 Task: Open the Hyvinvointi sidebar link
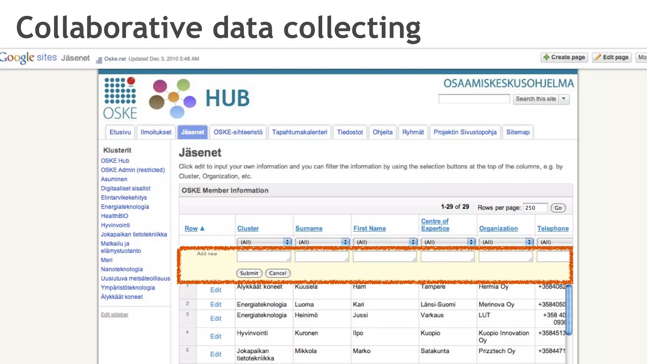(115, 225)
